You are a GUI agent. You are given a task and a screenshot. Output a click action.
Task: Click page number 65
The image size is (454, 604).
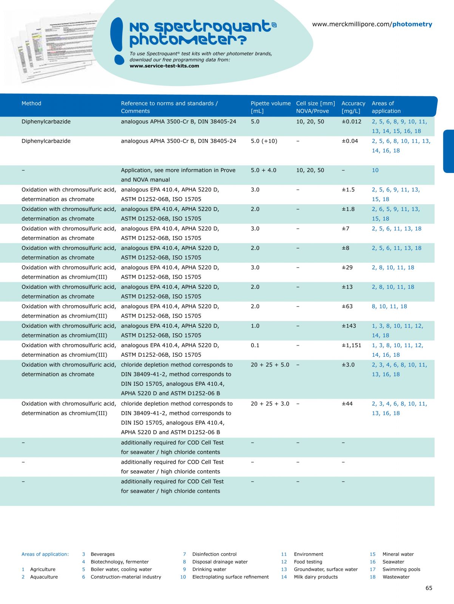point(429,588)
